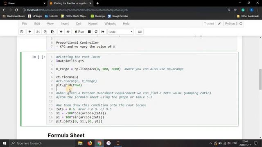
Task: Click the pencil edit mode icon
Action: [x=219, y=24]
